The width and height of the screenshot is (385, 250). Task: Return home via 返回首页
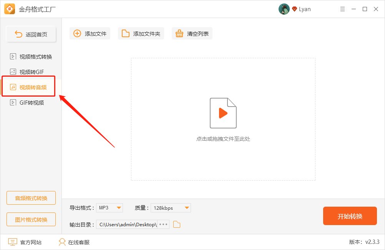tap(31, 34)
